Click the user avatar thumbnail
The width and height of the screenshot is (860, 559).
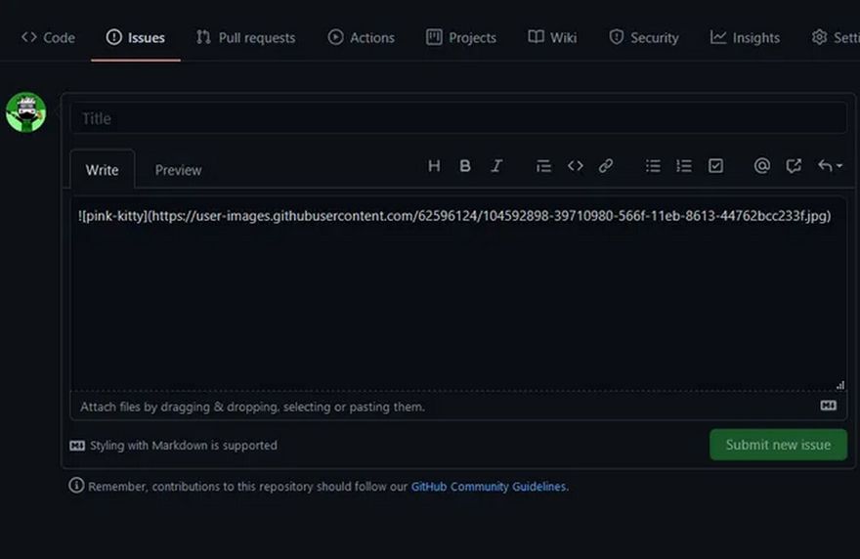click(26, 112)
